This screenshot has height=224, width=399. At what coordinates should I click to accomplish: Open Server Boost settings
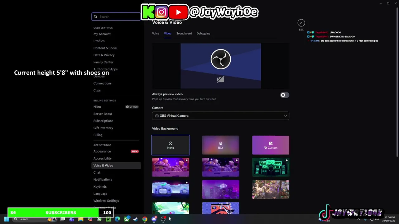[116, 114]
